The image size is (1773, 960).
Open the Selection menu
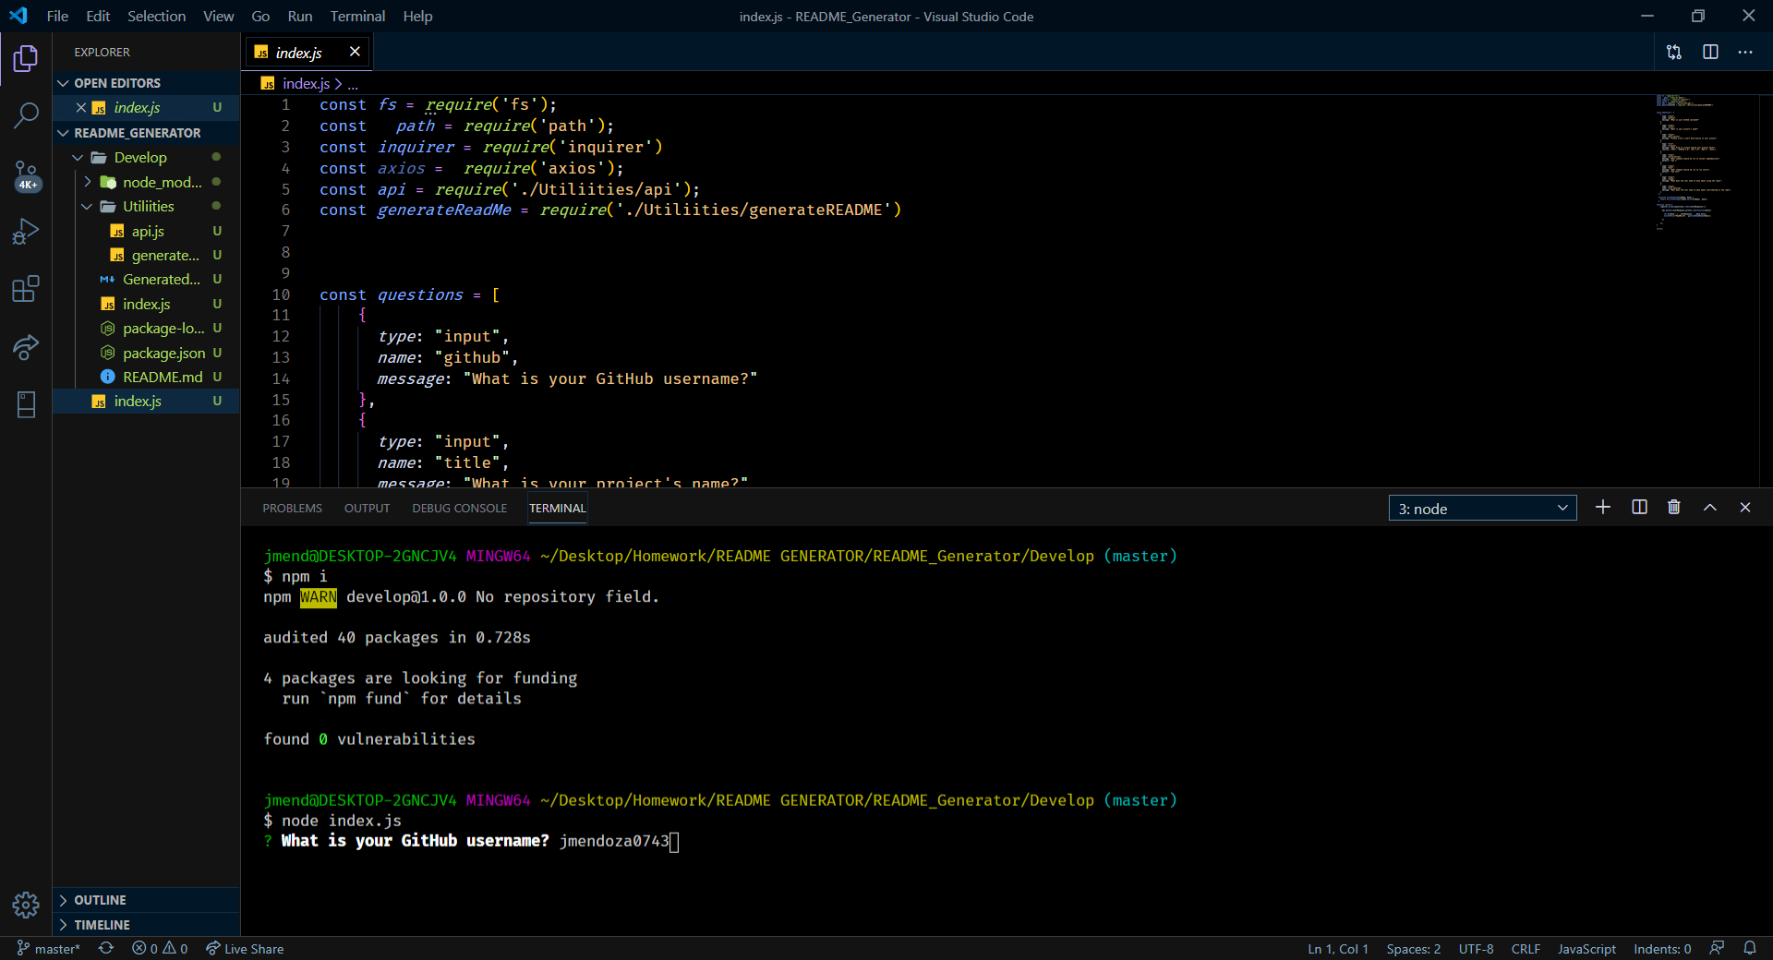click(x=156, y=16)
